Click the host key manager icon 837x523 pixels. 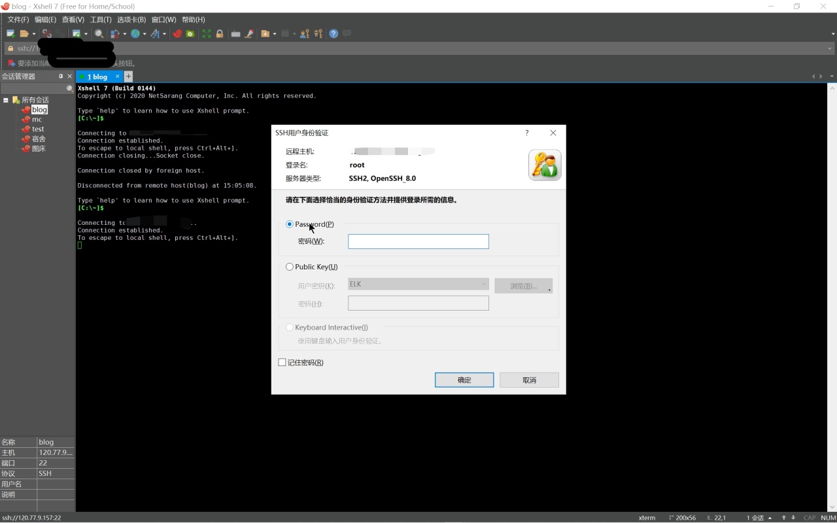[318, 33]
